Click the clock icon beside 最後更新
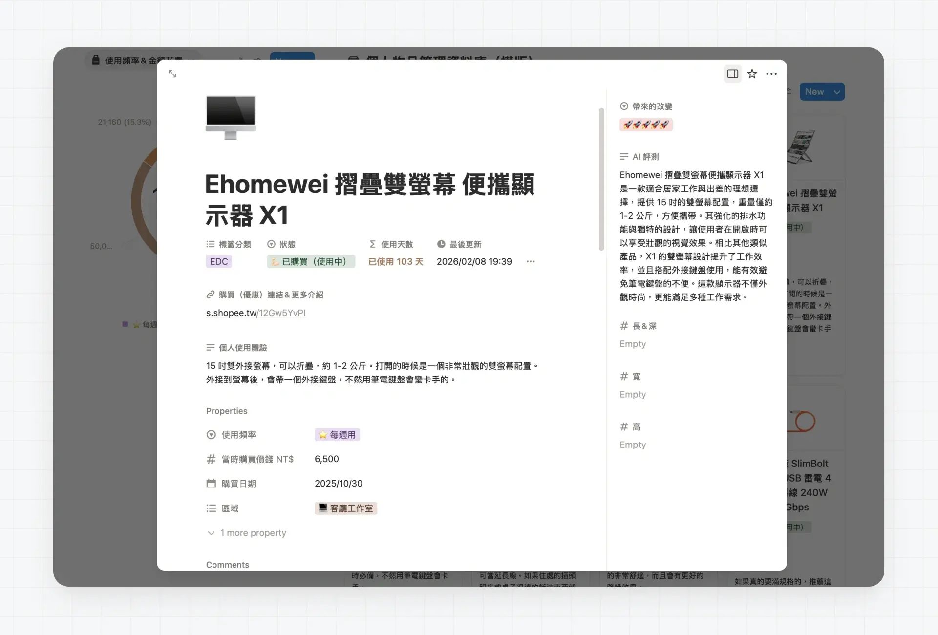Viewport: 938px width, 635px height. tap(441, 244)
